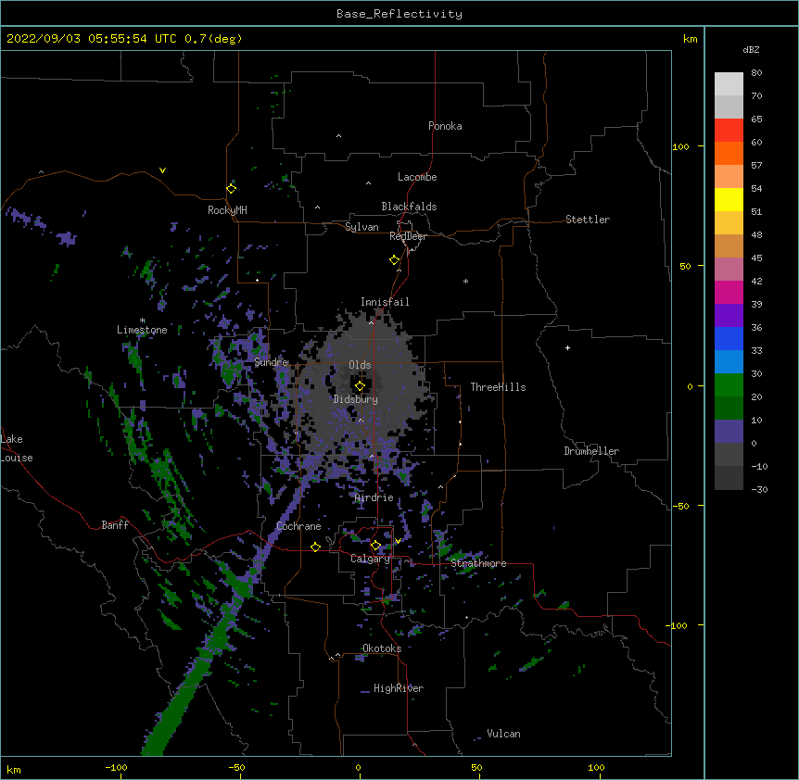
Task: Click the Blackfalds city label
Action: 409,207
